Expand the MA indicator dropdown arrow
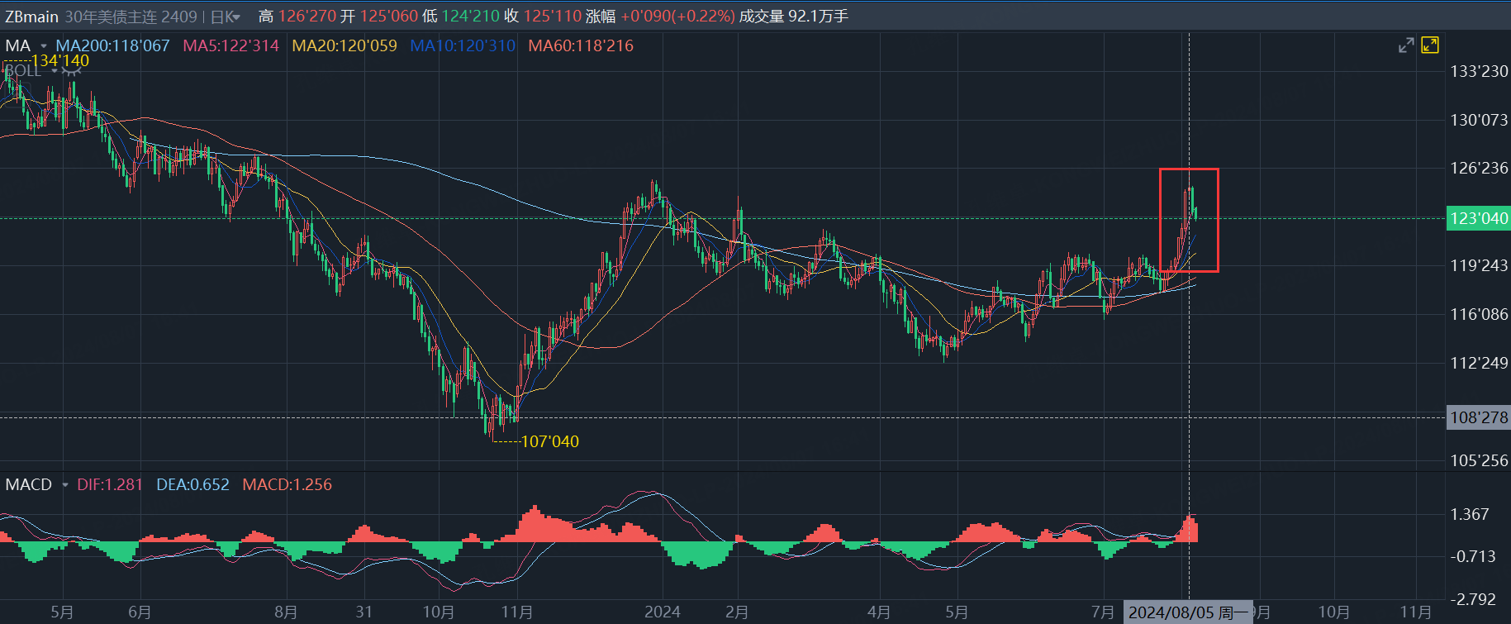This screenshot has height=624, width=1511. pos(44,46)
